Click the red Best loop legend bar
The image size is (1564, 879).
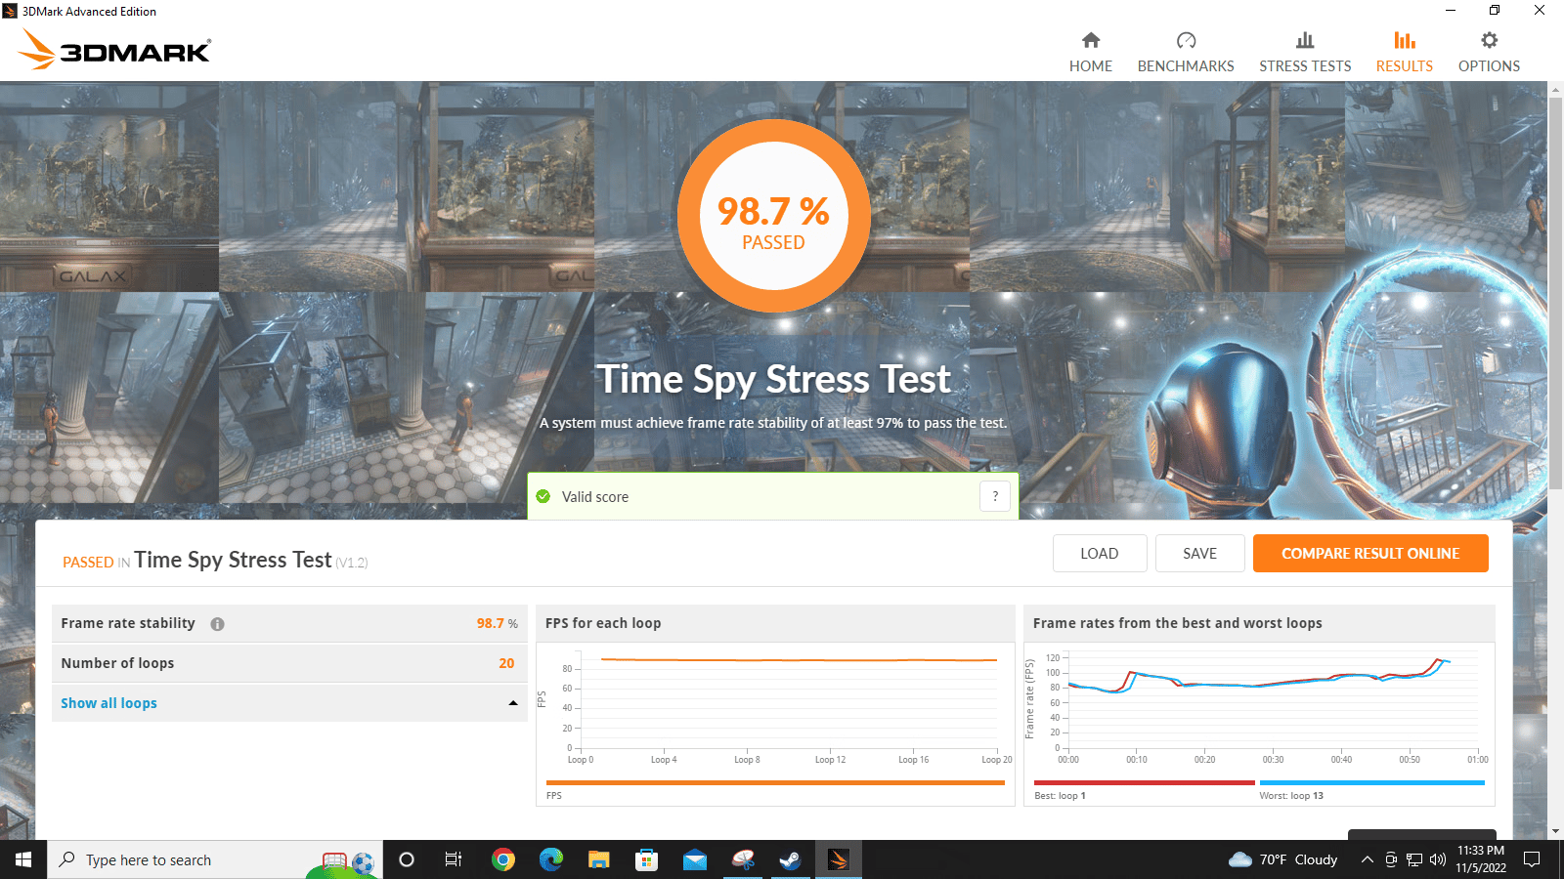(1144, 782)
